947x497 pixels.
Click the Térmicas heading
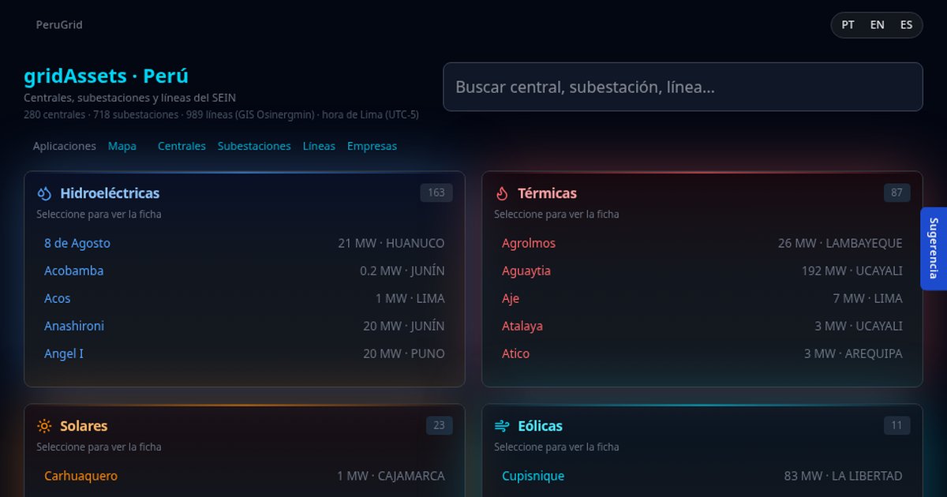tap(547, 193)
